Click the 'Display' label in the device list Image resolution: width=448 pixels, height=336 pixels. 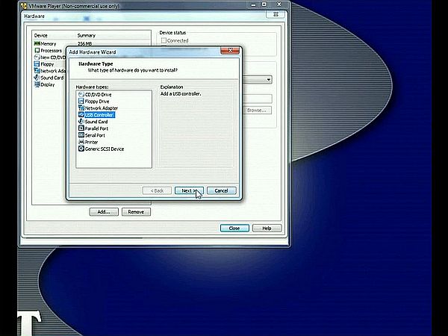coord(48,85)
